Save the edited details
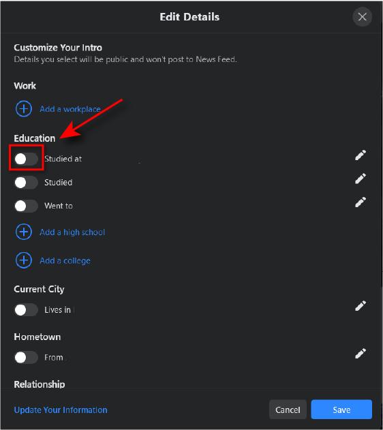The height and width of the screenshot is (430, 383). 341,410
